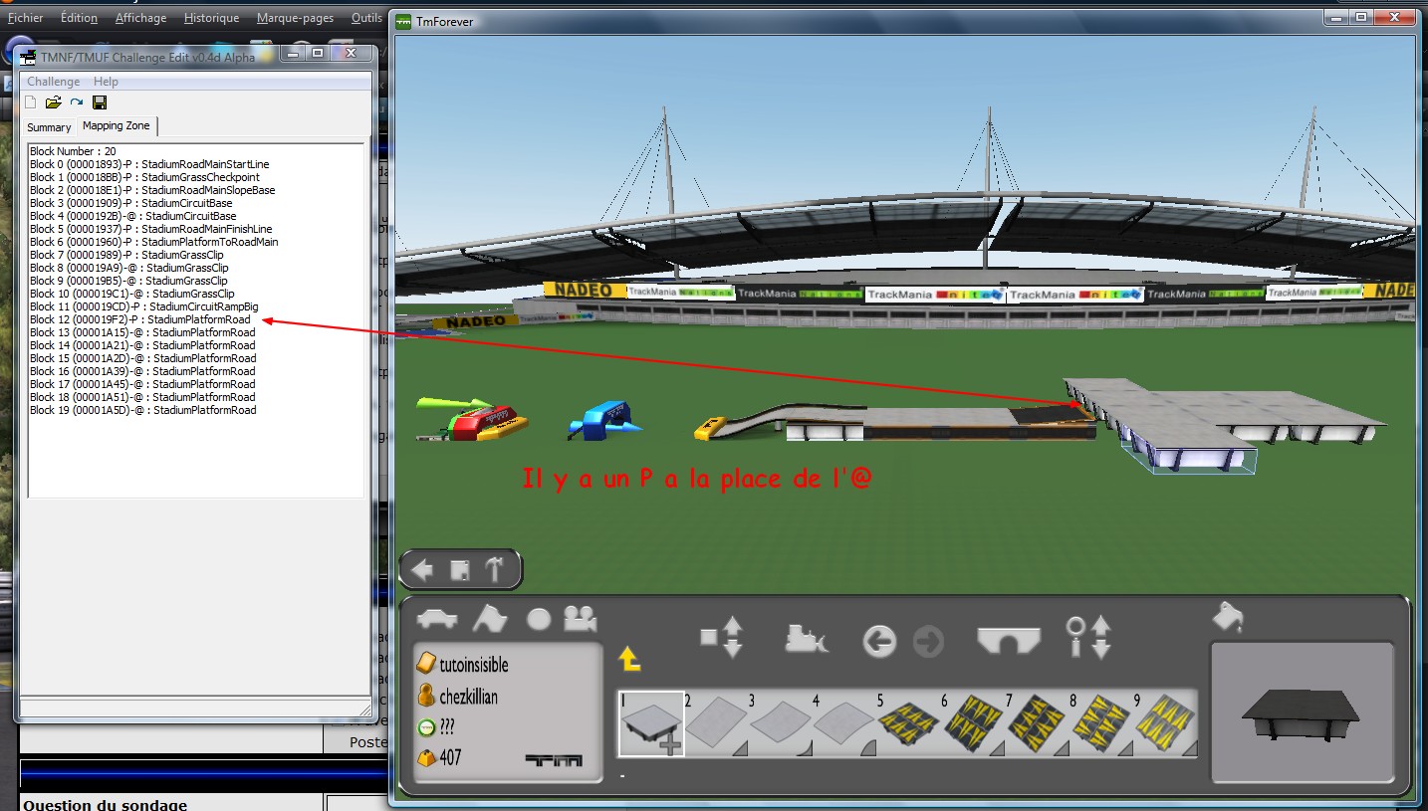Click the Block Number : 20 line
This screenshot has height=811, width=1428.
coord(73,151)
